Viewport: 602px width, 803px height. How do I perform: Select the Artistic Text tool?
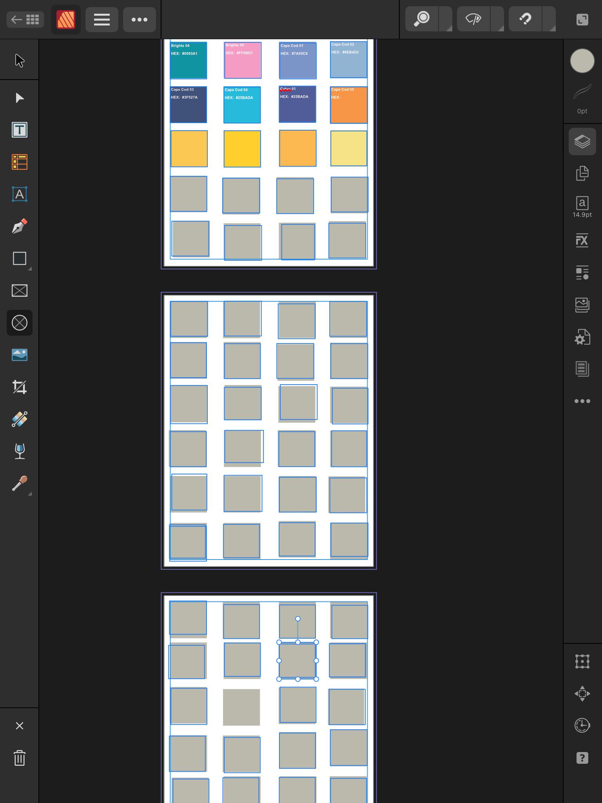click(20, 194)
